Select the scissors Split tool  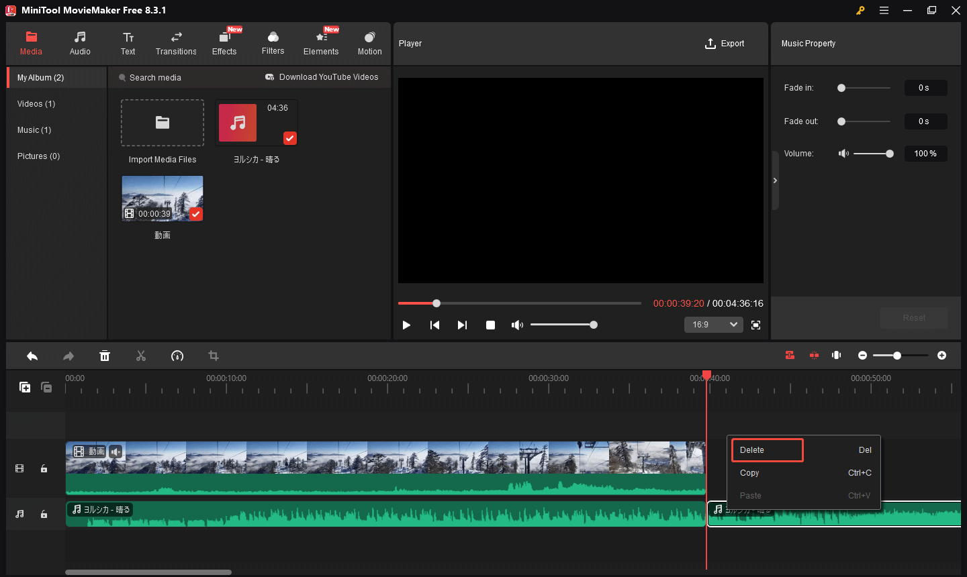pos(141,356)
